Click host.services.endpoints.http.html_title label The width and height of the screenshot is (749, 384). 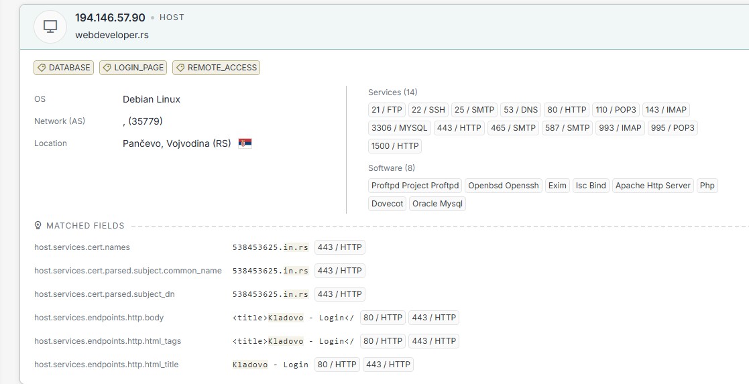tap(107, 365)
